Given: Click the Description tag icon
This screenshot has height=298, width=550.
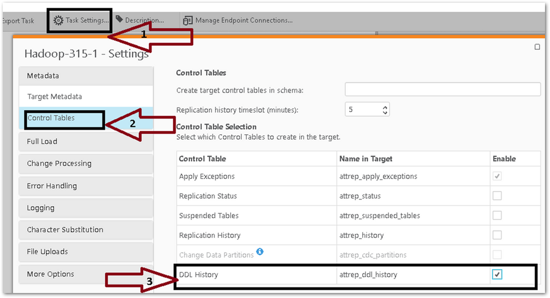Looking at the screenshot, I should pyautogui.click(x=119, y=19).
